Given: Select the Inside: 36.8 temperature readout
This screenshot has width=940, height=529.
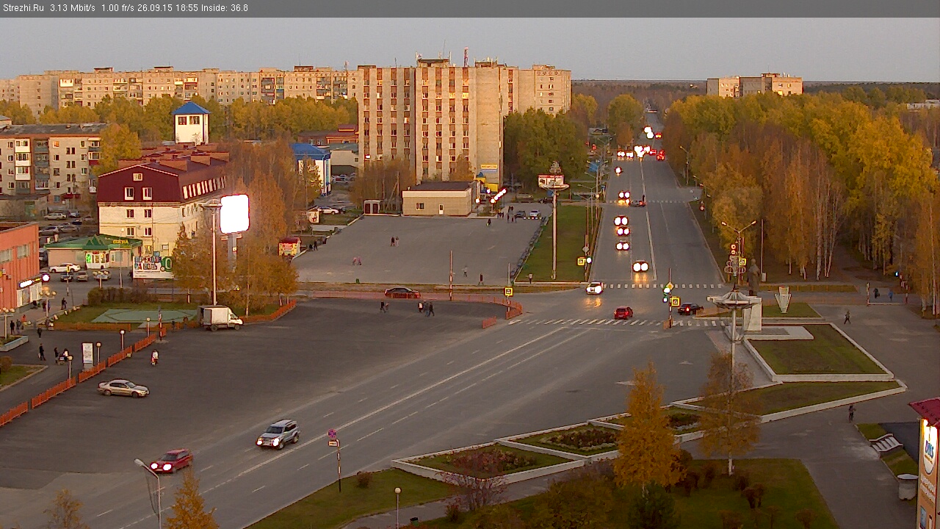Looking at the screenshot, I should [225, 8].
